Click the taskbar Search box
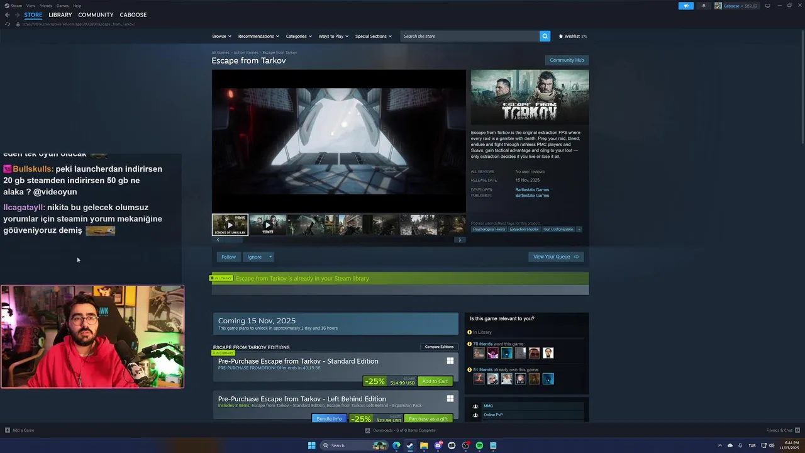Viewport: 805px width, 453px height. click(355, 445)
